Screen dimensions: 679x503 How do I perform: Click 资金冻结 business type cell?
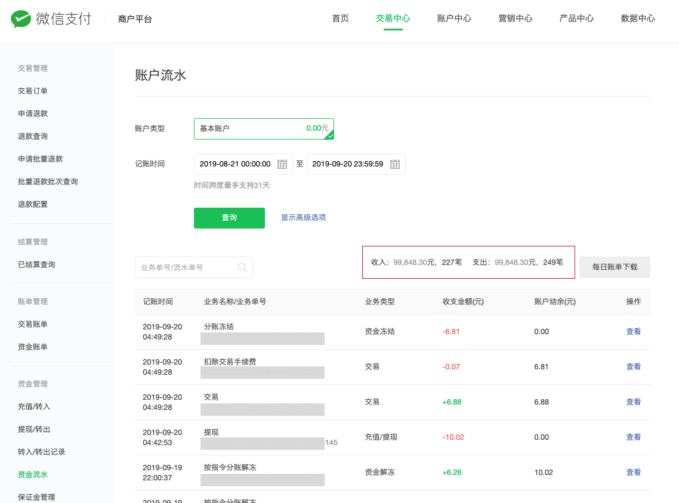tap(379, 332)
